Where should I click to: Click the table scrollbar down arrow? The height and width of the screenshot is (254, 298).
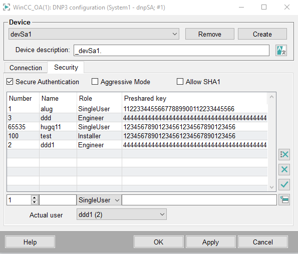pos(271,187)
